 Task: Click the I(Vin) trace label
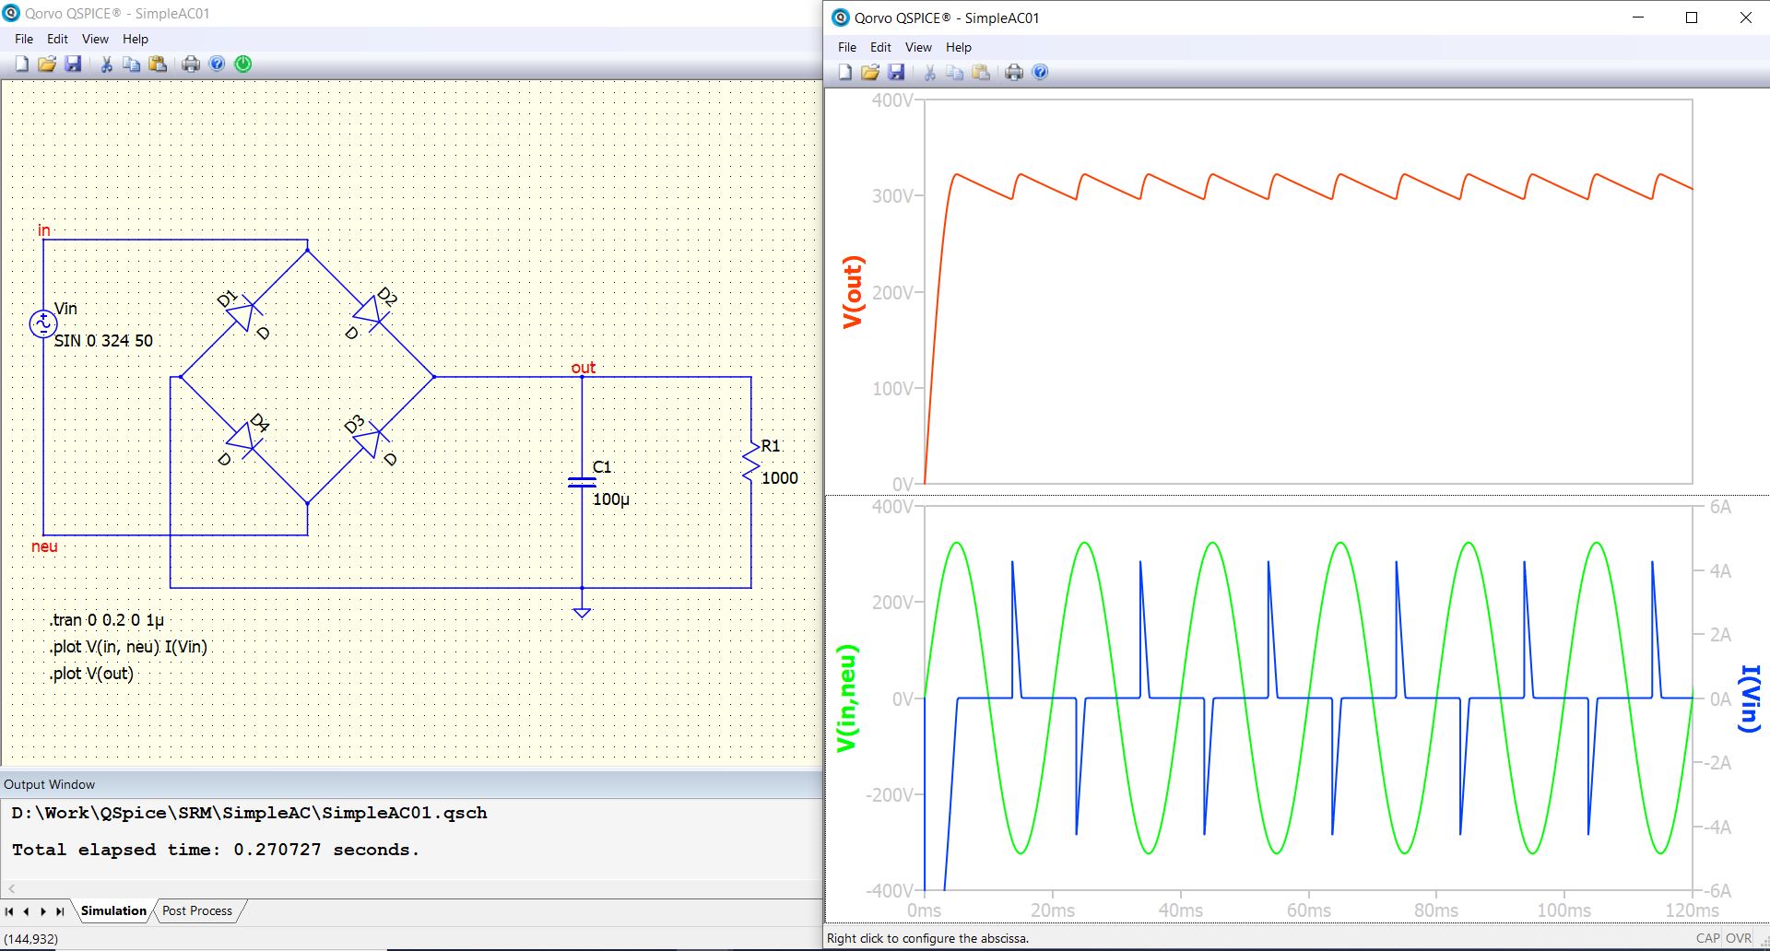click(1750, 698)
